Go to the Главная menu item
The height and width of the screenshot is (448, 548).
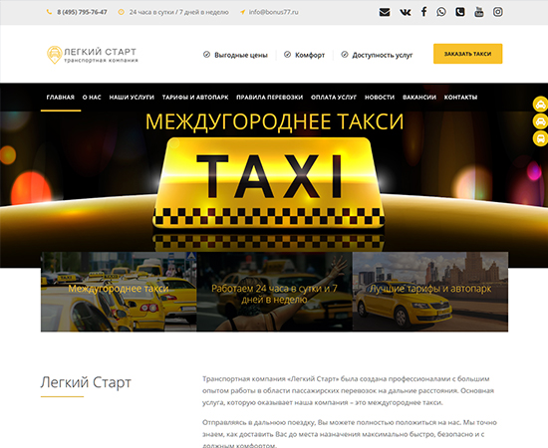[61, 98]
